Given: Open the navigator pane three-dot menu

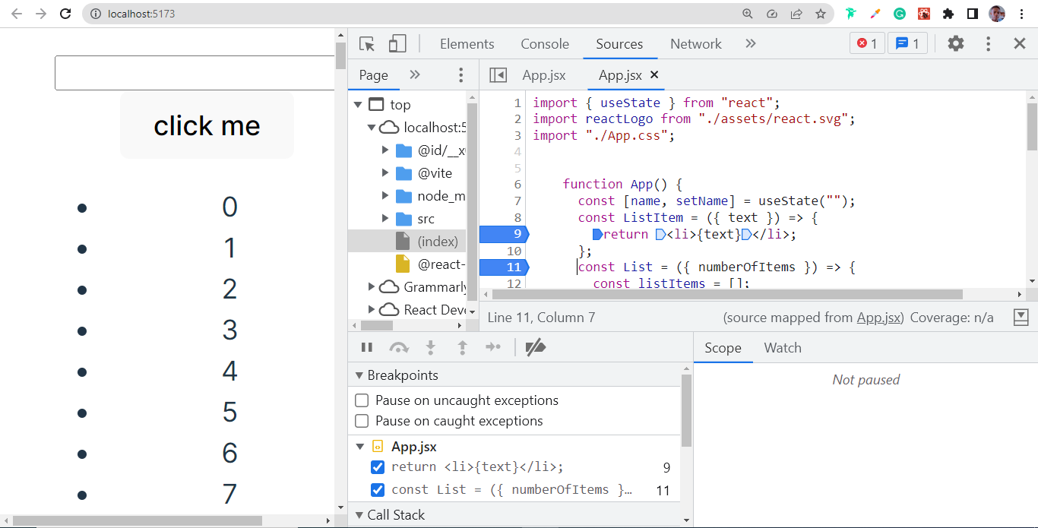Looking at the screenshot, I should [460, 74].
